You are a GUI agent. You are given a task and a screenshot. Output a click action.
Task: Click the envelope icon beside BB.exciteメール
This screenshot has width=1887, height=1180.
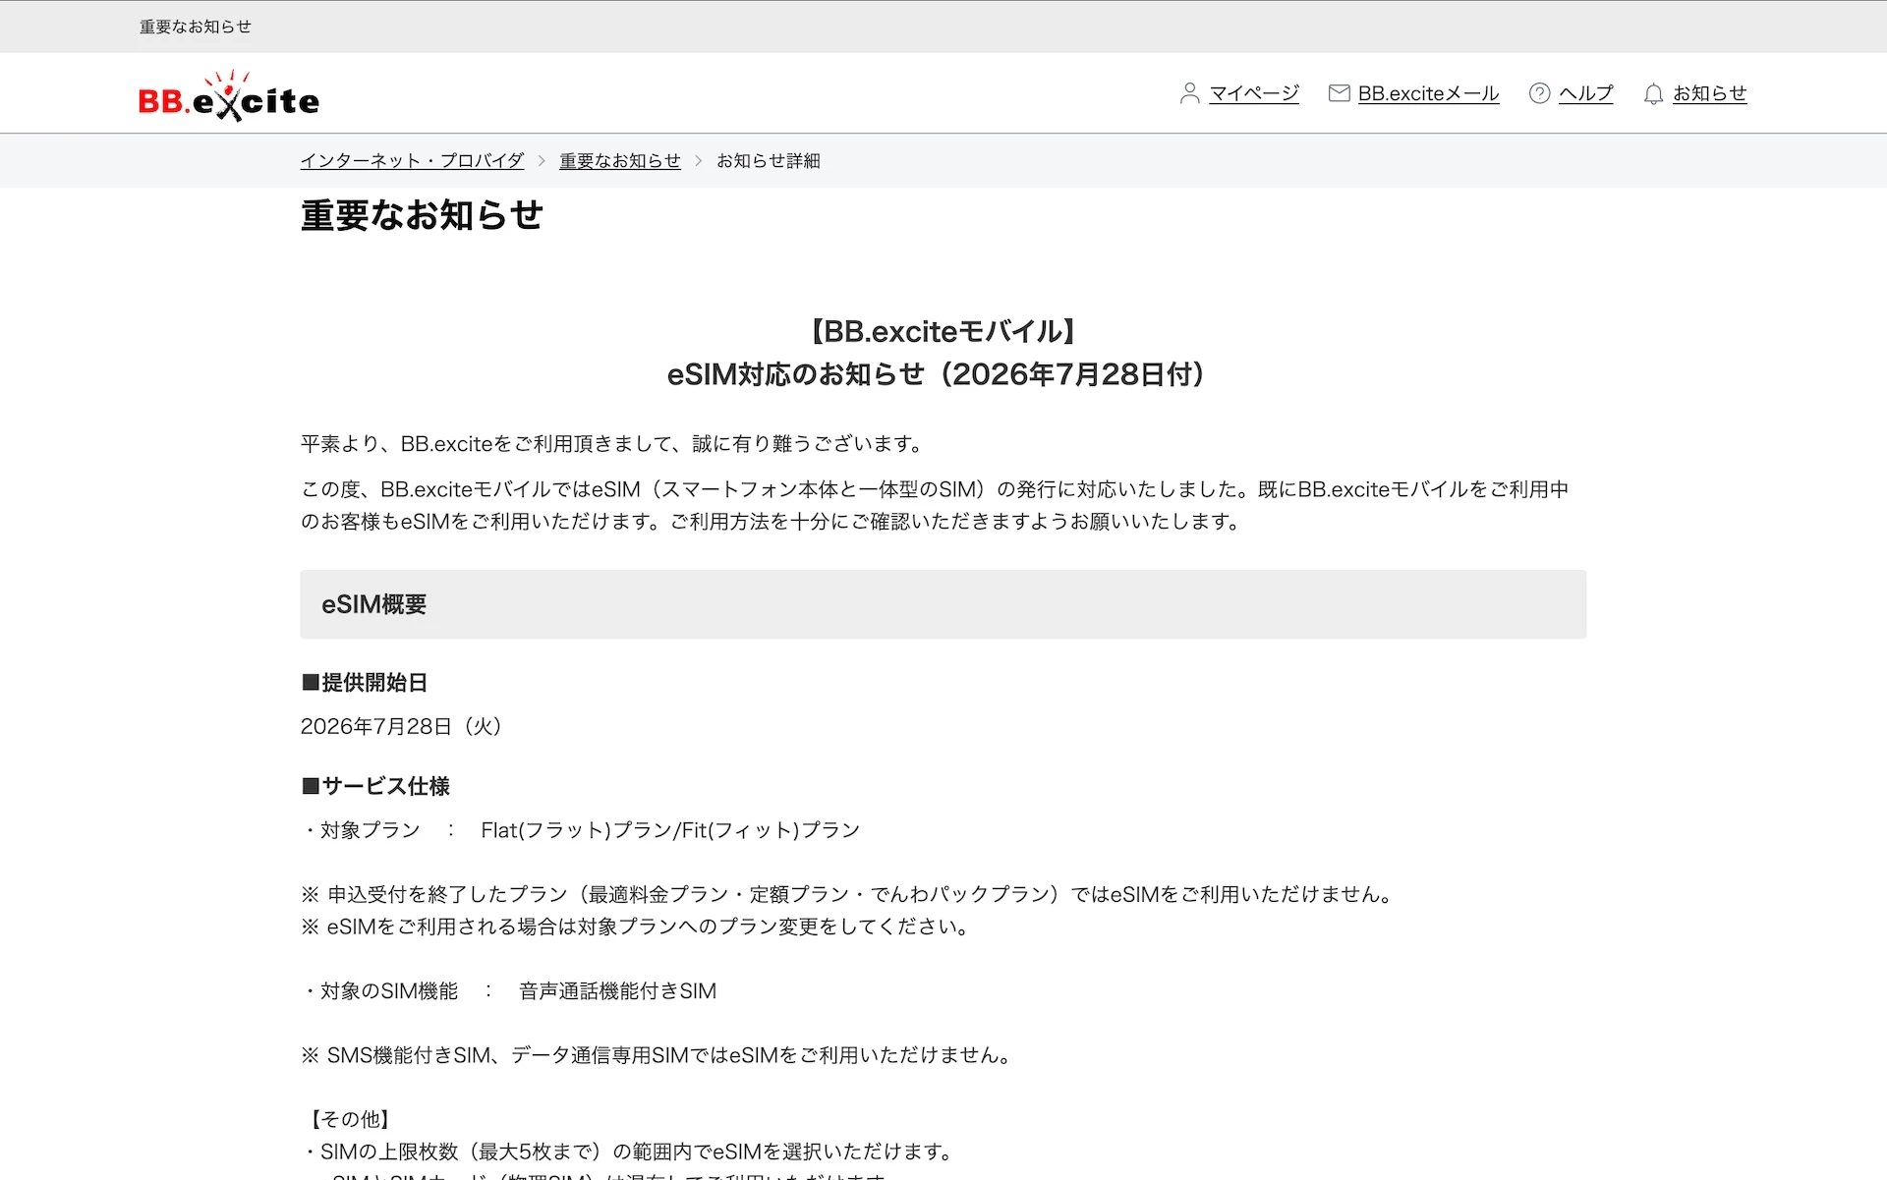click(x=1339, y=93)
